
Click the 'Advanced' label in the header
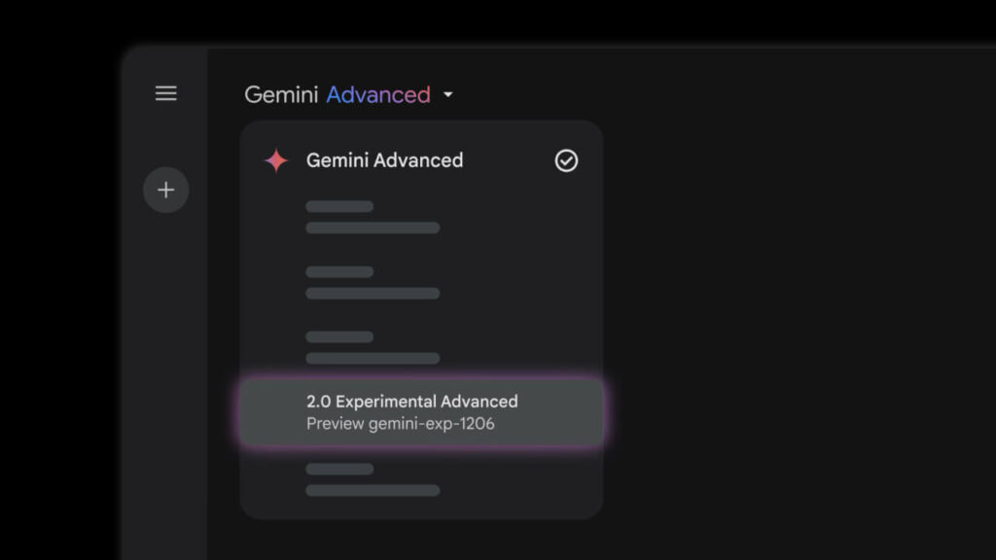tap(379, 94)
